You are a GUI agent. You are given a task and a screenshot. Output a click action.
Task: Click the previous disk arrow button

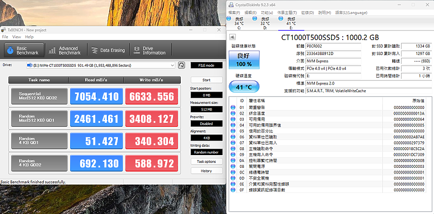pyautogui.click(x=233, y=37)
